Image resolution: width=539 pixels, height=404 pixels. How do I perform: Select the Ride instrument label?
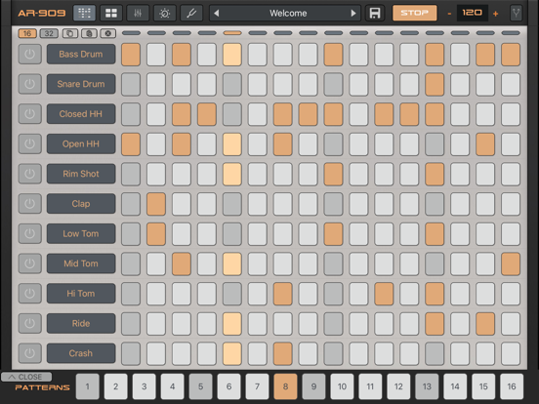81,323
